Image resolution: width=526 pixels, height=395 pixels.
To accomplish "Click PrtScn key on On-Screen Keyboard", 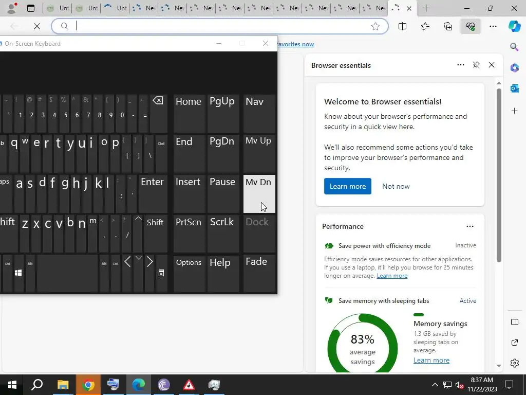I will coord(189,234).
